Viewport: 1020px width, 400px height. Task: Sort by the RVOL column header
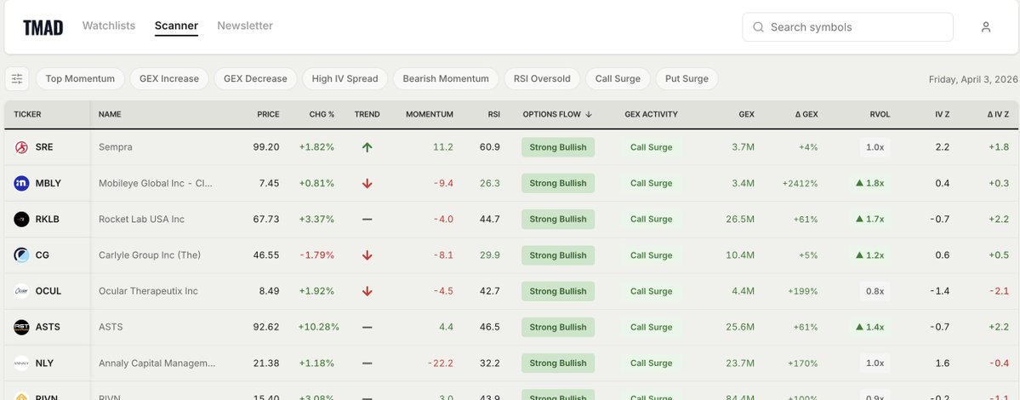[x=880, y=115]
